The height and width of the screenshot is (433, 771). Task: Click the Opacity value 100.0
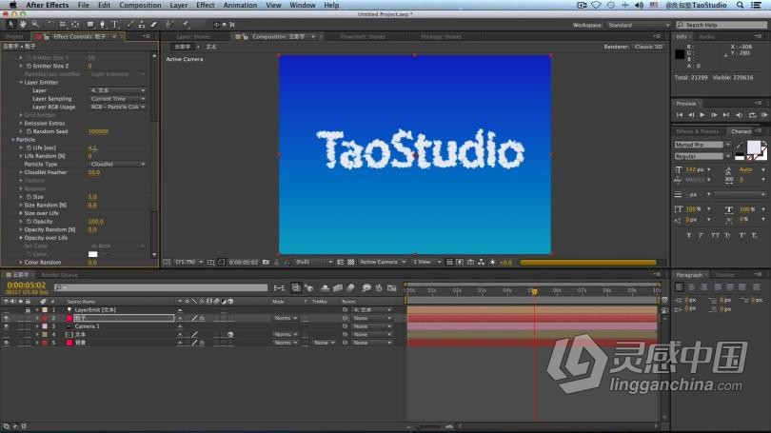(x=95, y=222)
